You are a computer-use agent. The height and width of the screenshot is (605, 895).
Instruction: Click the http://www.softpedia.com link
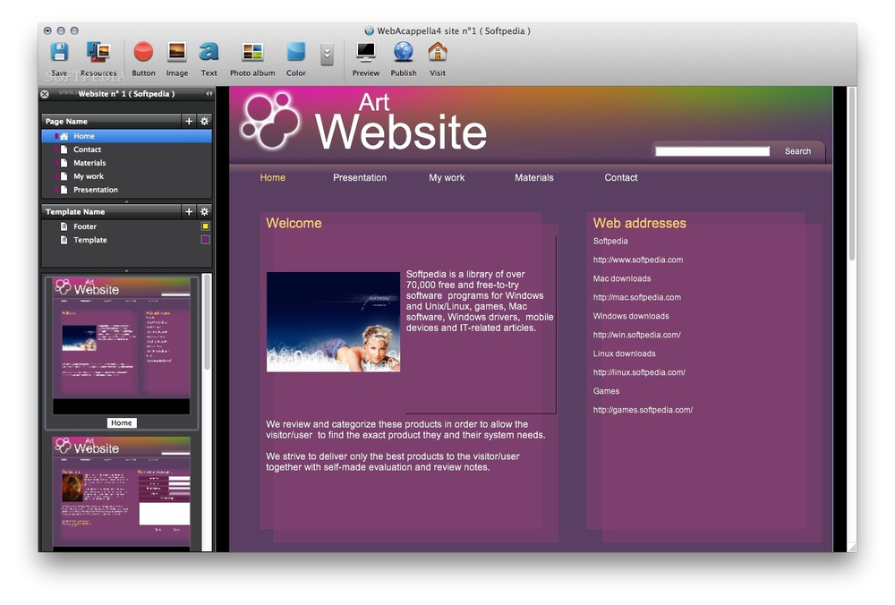point(637,260)
